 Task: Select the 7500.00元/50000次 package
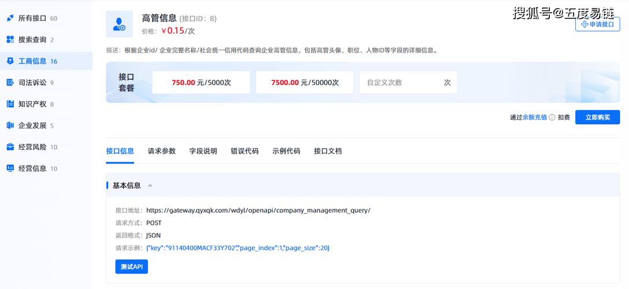305,82
